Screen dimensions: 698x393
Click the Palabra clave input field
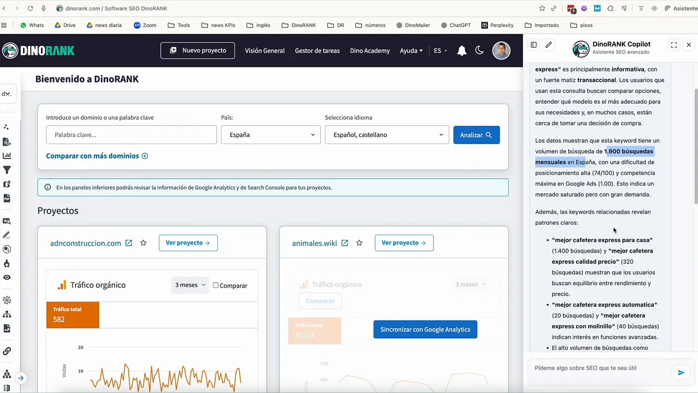(131, 135)
